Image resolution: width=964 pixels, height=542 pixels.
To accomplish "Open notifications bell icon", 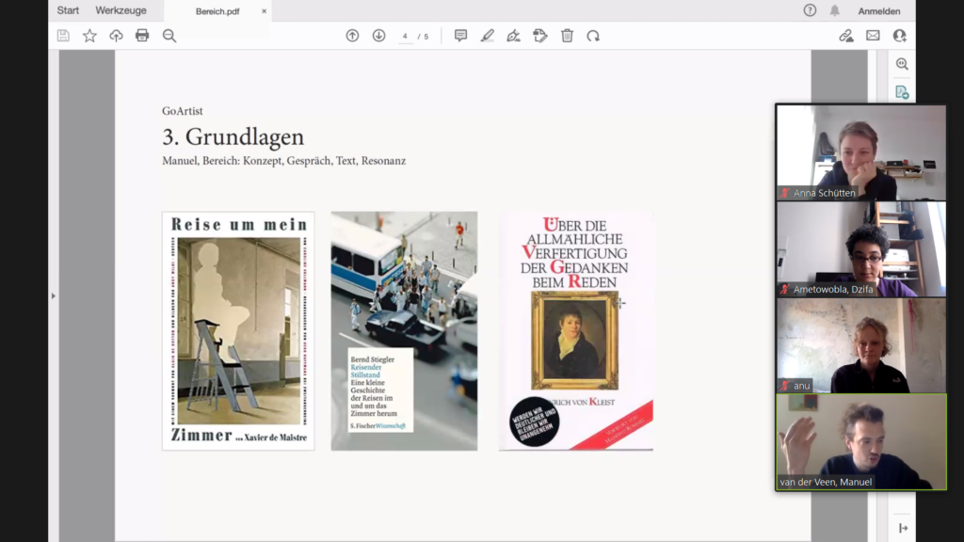I will (x=835, y=10).
